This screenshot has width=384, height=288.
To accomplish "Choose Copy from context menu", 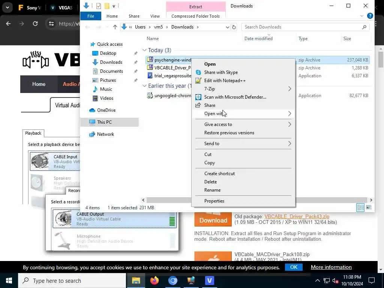I will 209,163.
